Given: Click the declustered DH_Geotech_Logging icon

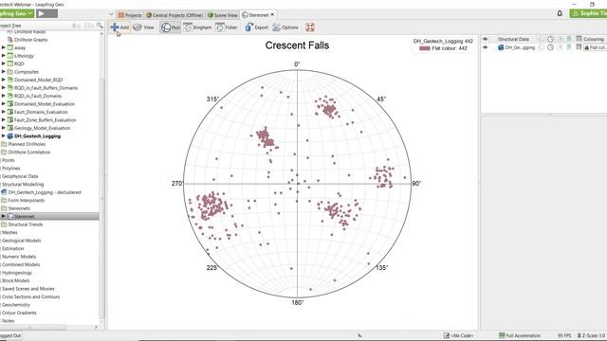Looking at the screenshot, I should pos(4,192).
